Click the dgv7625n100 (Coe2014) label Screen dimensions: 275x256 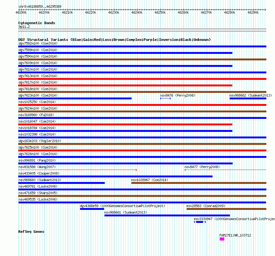[38, 147]
